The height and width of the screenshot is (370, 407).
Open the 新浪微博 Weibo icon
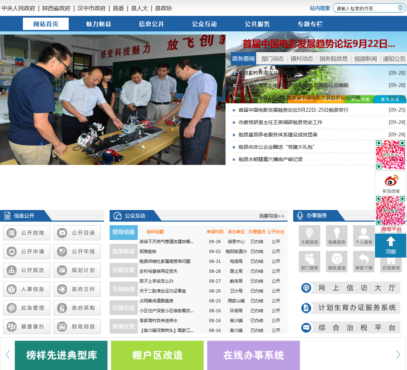pos(391,183)
